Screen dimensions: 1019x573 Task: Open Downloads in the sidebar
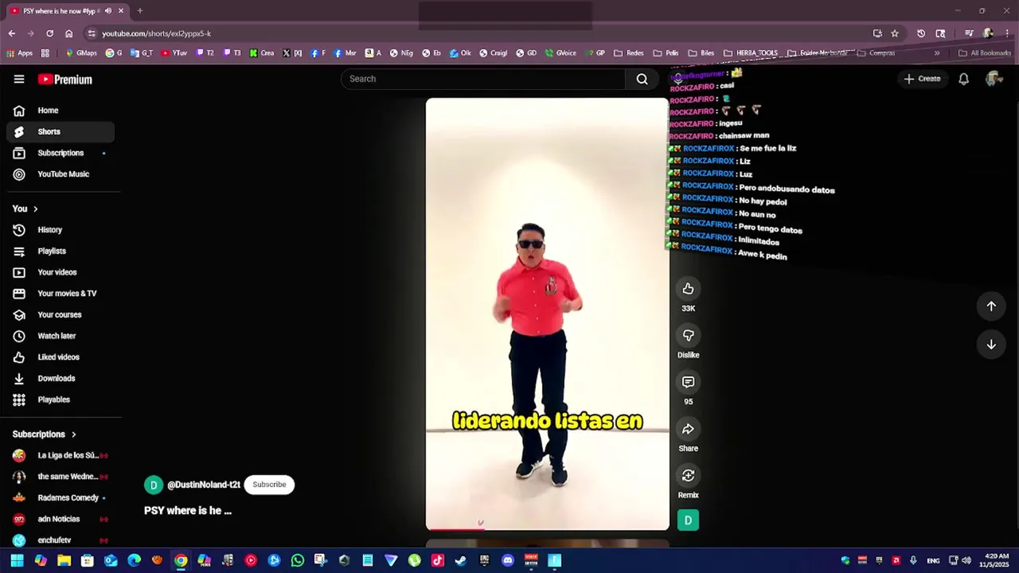(x=61, y=379)
